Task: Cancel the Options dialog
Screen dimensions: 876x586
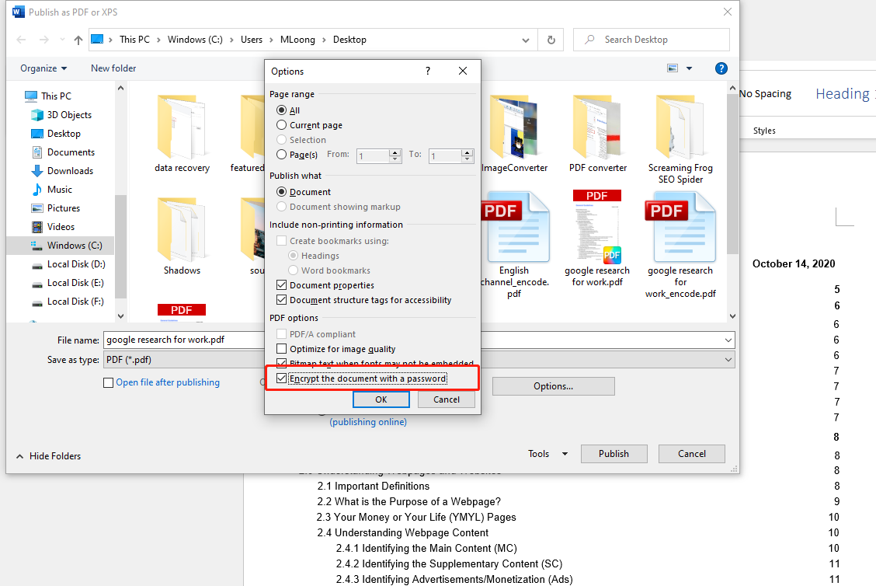Action: tap(447, 399)
